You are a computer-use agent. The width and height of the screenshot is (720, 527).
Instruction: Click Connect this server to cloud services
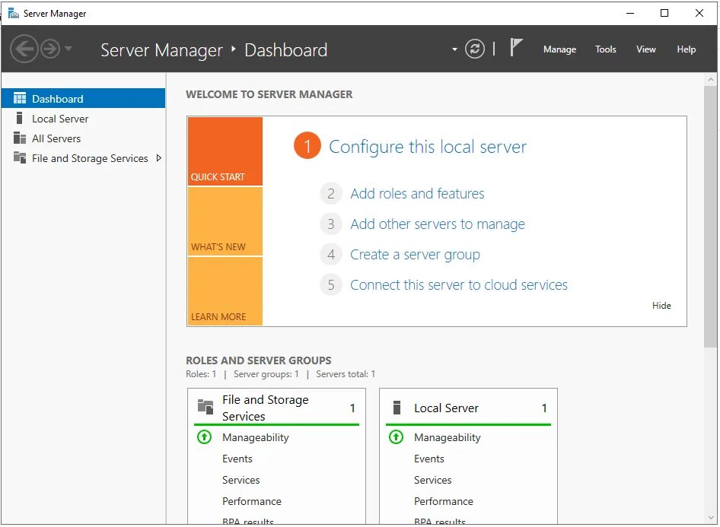tap(458, 285)
